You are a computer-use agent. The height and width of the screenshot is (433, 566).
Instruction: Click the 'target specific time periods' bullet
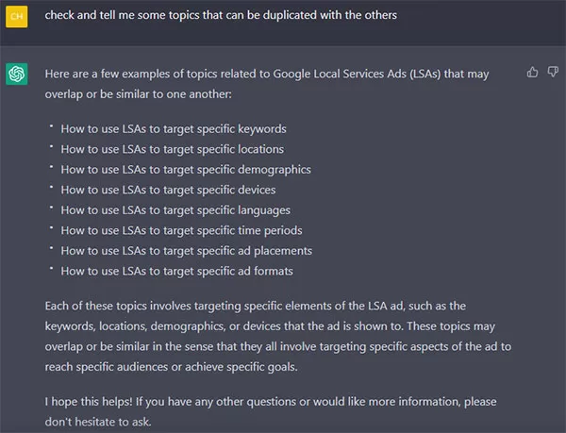click(x=181, y=230)
